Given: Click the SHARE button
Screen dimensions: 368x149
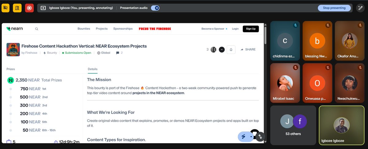Looking at the screenshot, I should 248,50.
